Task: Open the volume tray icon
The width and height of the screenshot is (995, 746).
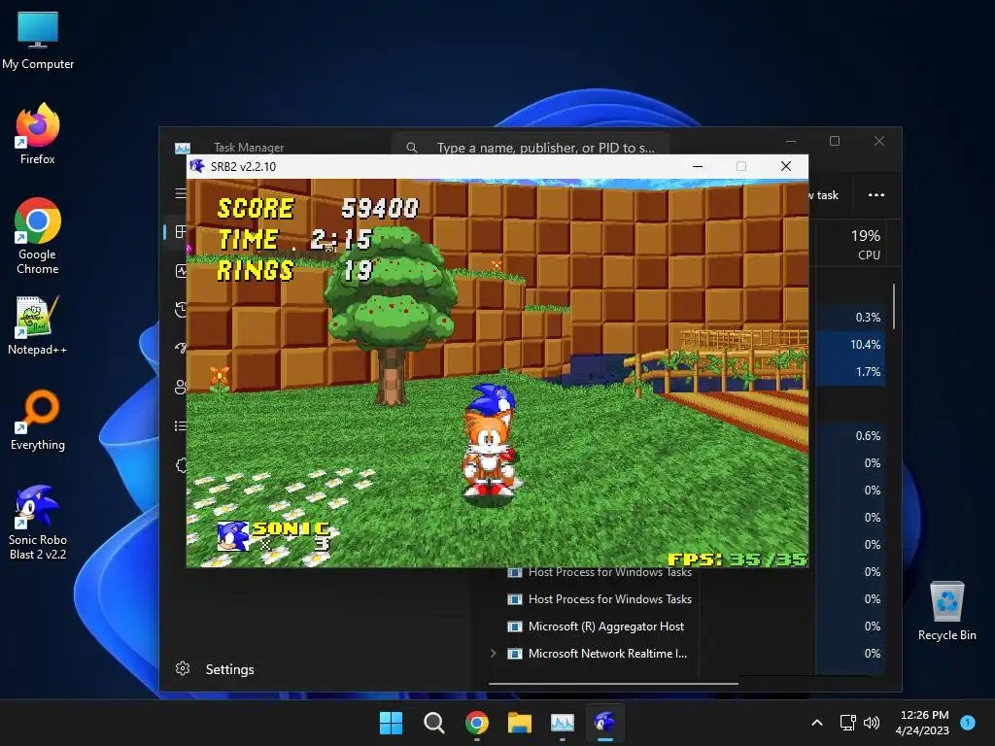Action: point(872,723)
